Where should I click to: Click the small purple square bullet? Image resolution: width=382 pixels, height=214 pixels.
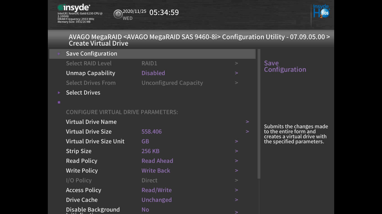tap(59, 102)
